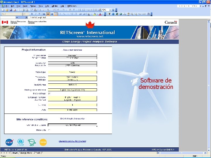
Task: Click the New workbook icon
Action: pyautogui.click(x=3, y=10)
